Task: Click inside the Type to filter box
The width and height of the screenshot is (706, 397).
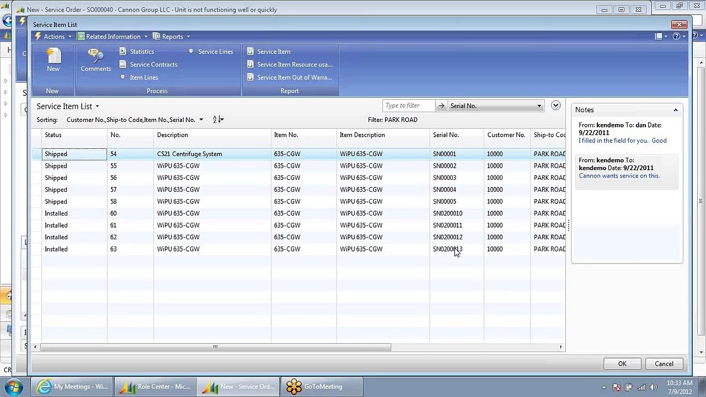Action: 409,106
